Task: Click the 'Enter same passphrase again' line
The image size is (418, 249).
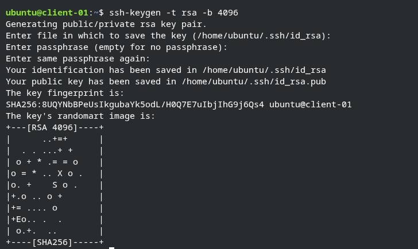Action: pos(78,59)
